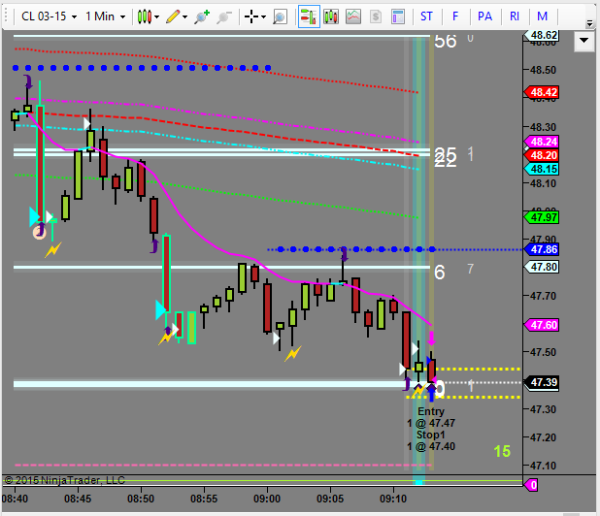Click the red 48.20 price marker

pyautogui.click(x=542, y=155)
